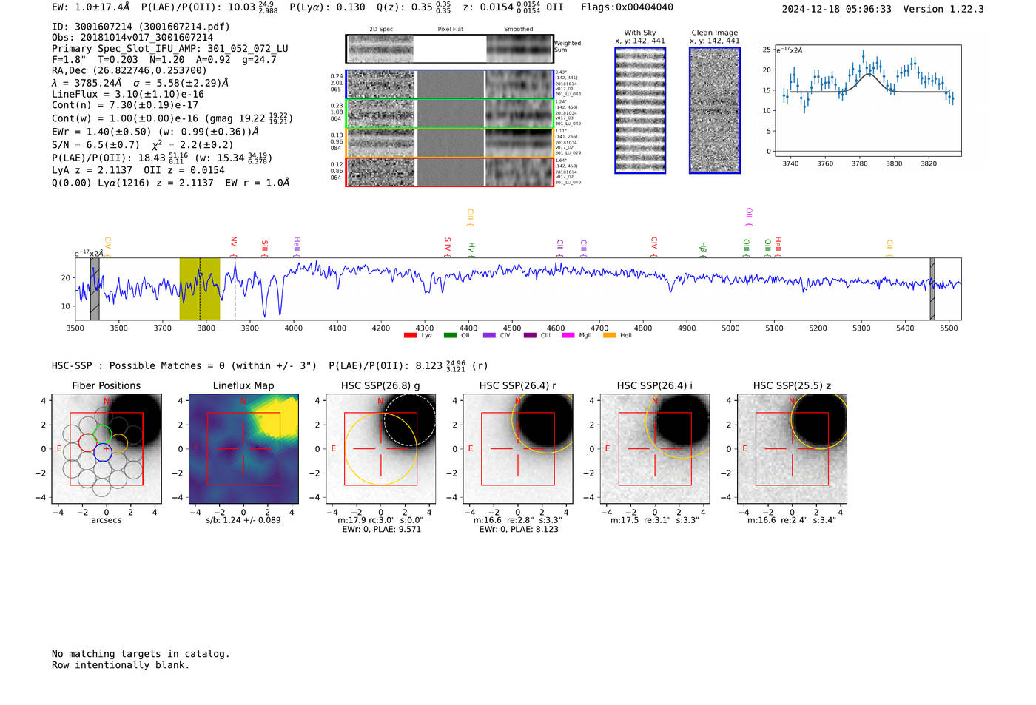This screenshot has height=705, width=1036.
Task: Click the Flags:0x00404040 value
Action: pos(627,7)
